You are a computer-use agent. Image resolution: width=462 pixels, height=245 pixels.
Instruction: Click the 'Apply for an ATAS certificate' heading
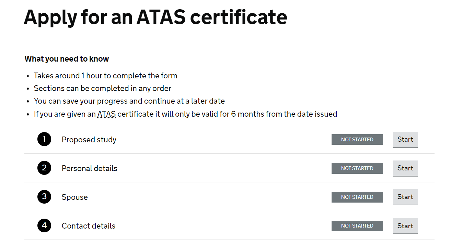tap(155, 17)
